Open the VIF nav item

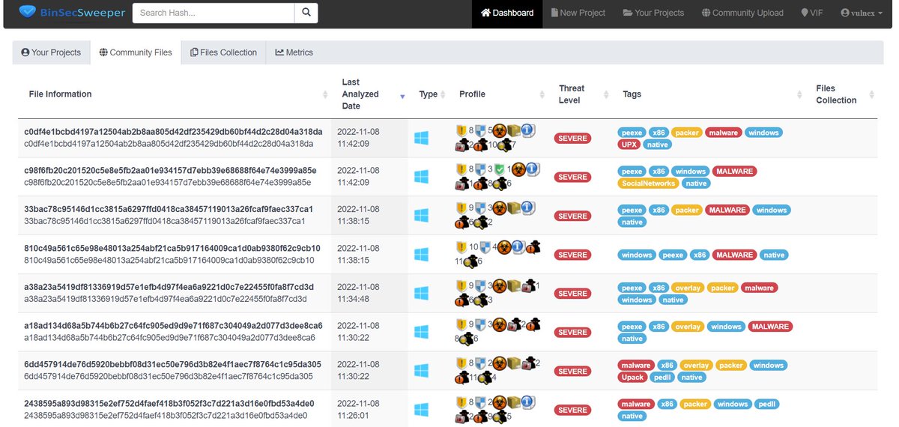click(x=812, y=13)
